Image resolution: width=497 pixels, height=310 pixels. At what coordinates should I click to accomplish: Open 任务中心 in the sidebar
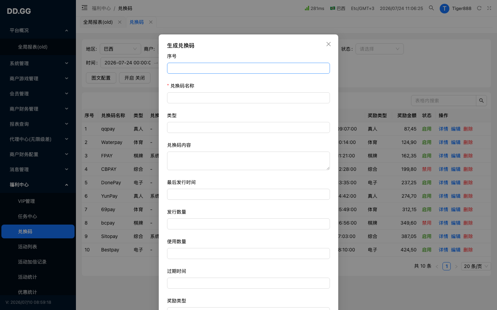point(38,216)
